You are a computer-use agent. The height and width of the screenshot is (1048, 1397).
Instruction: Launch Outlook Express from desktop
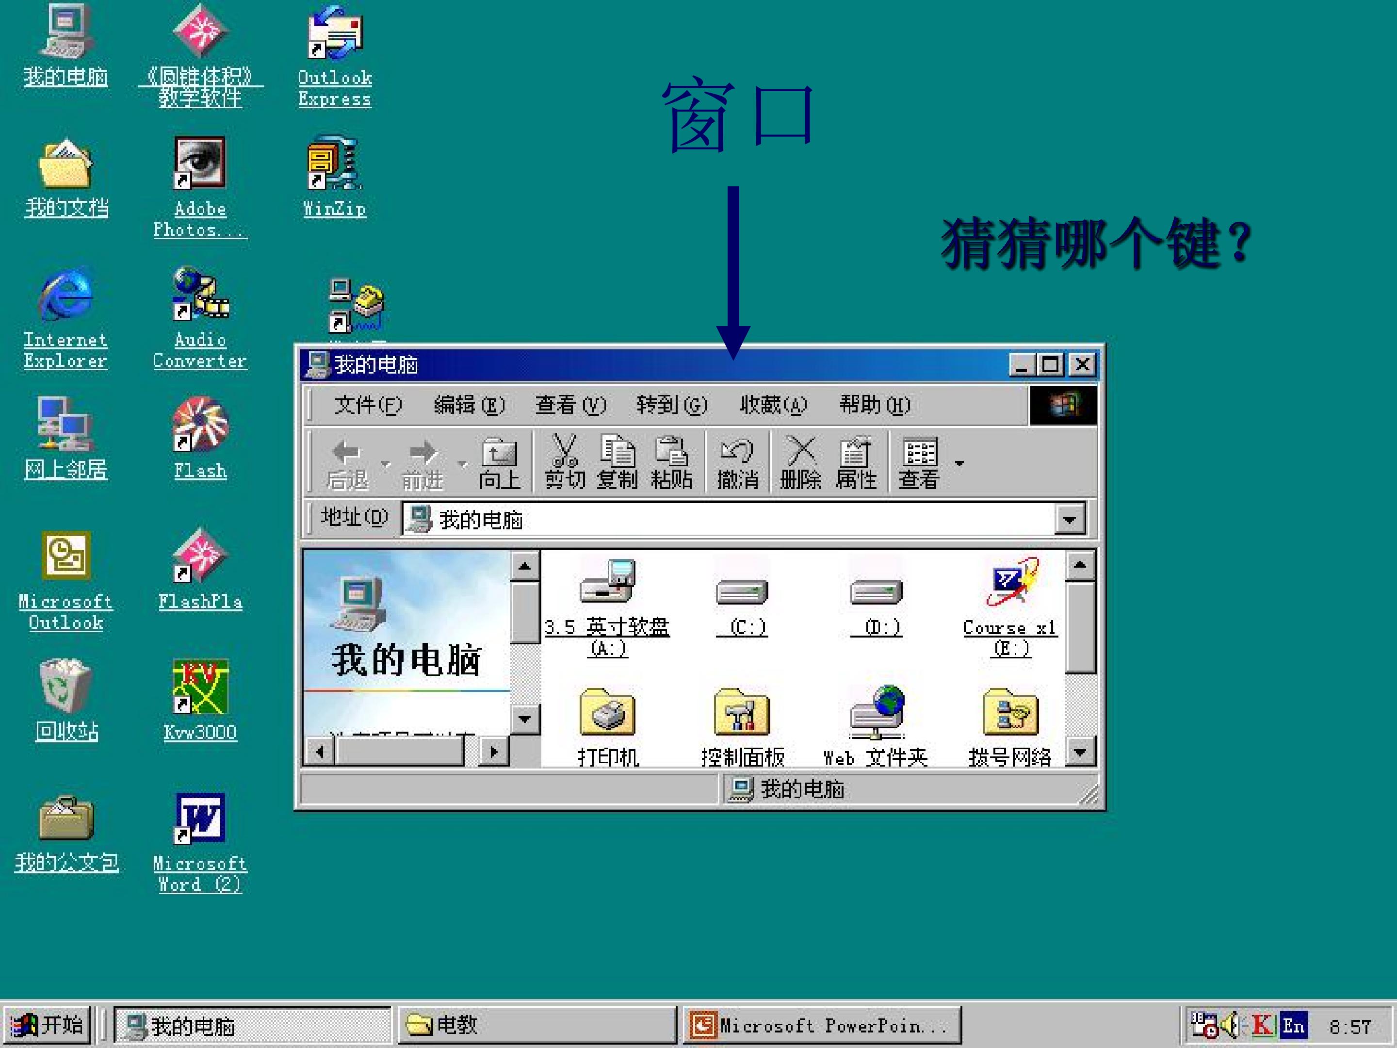coord(335,56)
